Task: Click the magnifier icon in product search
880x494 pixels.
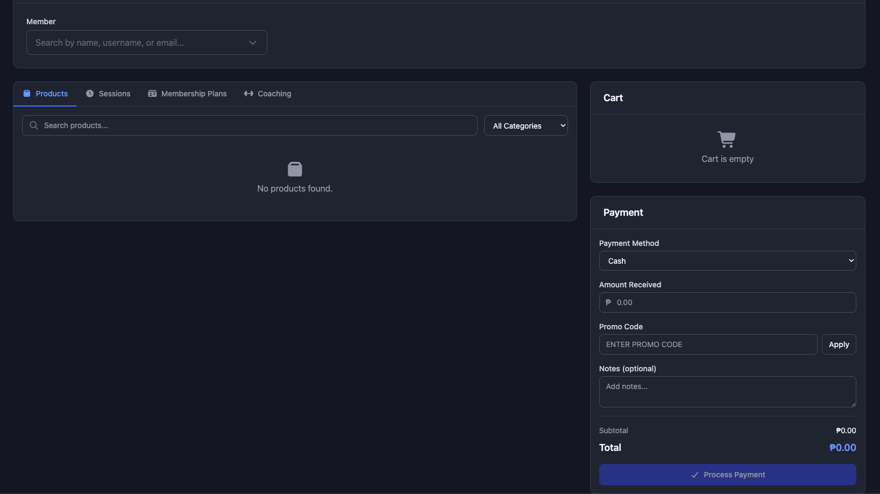Action: [x=33, y=125]
